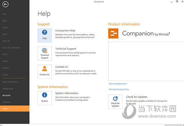Select Export in the sidebar
This screenshot has height=126, width=184.
tap(6, 68)
